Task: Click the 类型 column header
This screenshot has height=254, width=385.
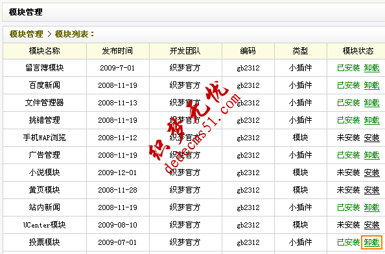Action: 300,51
